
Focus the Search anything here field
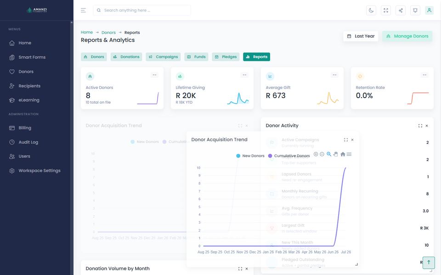click(142, 10)
